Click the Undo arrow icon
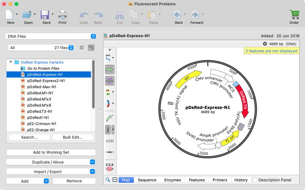Image resolution: width=305 pixels, height=190 pixels. (84, 15)
